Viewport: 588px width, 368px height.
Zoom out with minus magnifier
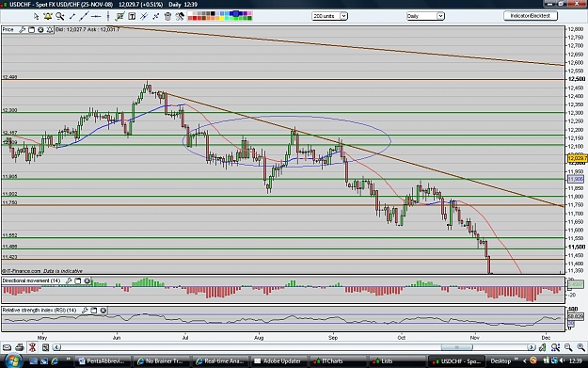pos(568,347)
